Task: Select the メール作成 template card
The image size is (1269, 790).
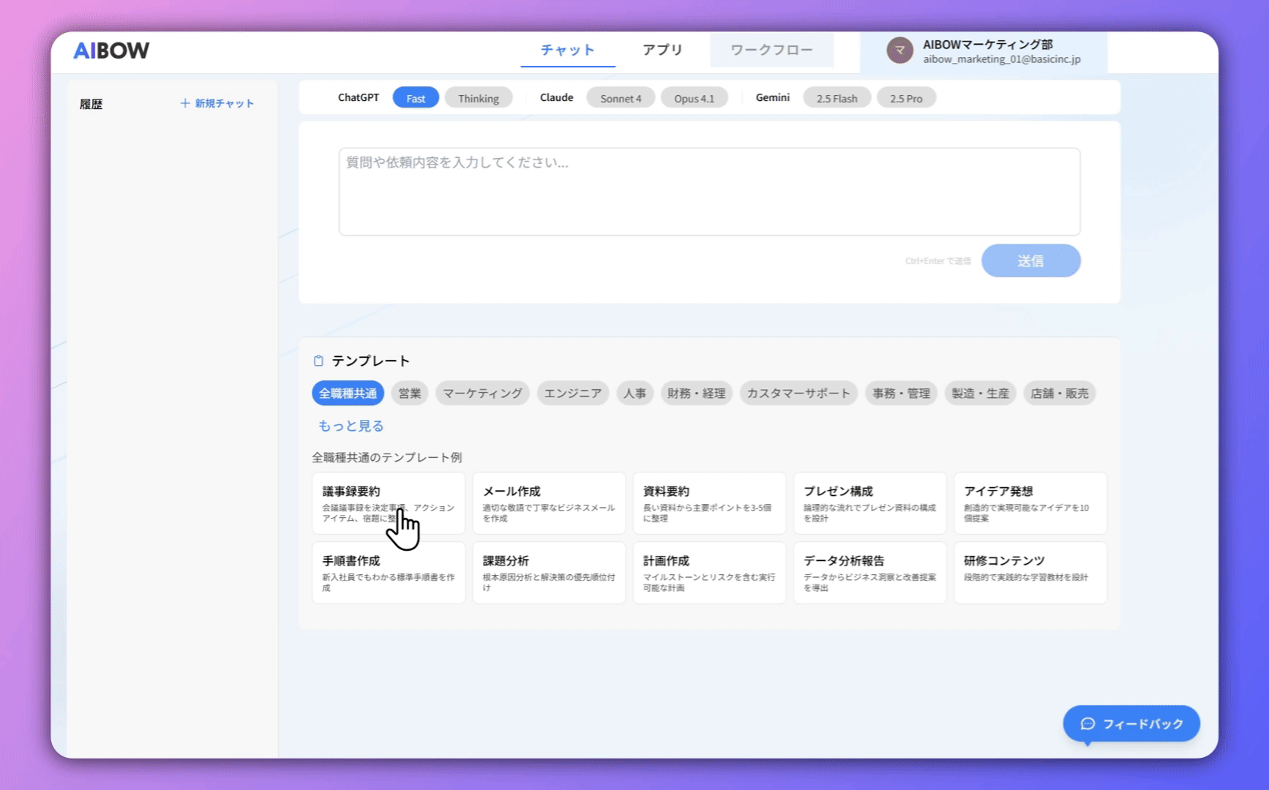Action: pos(548,503)
